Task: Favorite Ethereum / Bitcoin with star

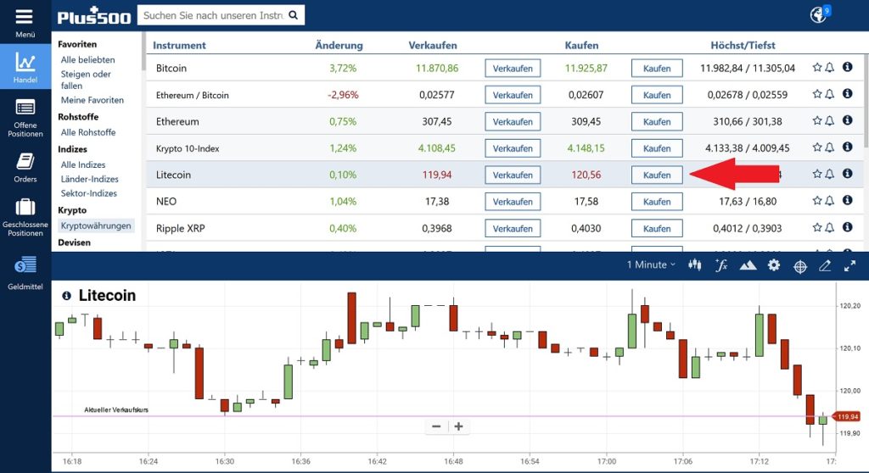Action: [817, 94]
